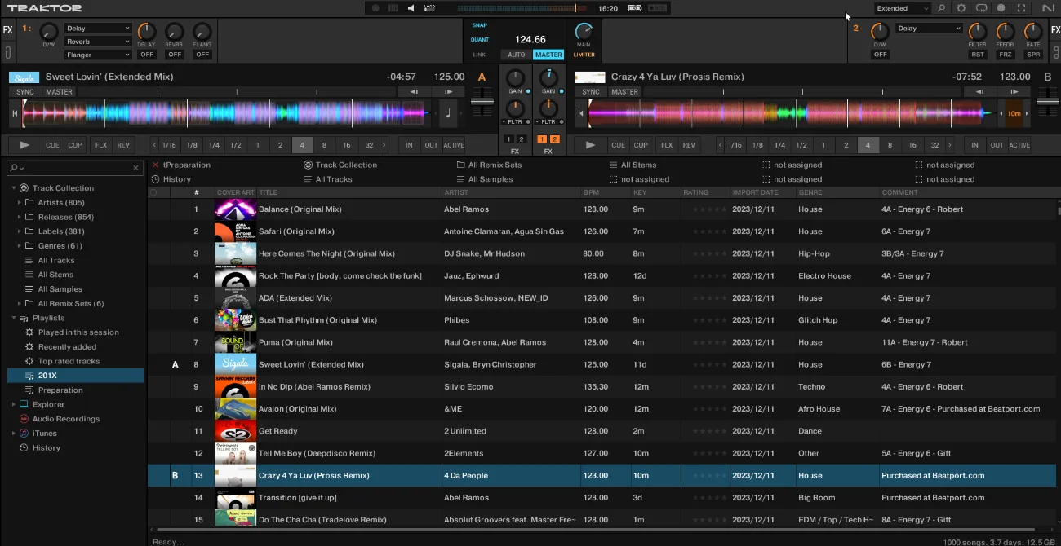Adjust FX unit 2 FILTER knob
Image resolution: width=1061 pixels, height=546 pixels.
[977, 32]
